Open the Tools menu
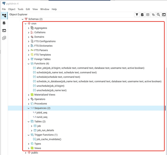The image size is (167, 155). pos(20,9)
